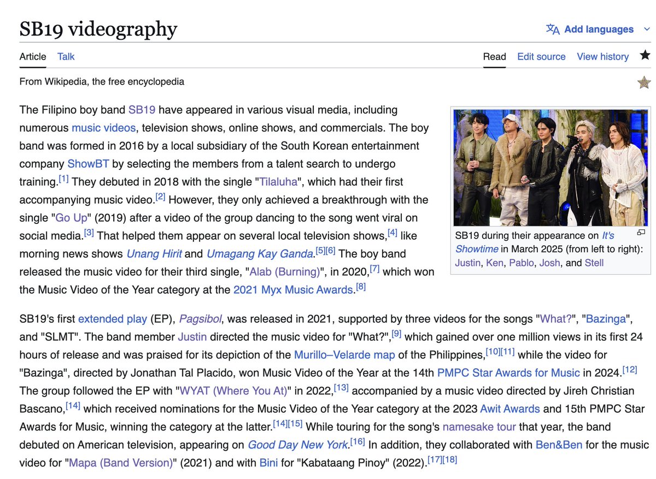This screenshot has height=479, width=656.
Task: Jump to citation reference [16]
Action: coord(358,442)
